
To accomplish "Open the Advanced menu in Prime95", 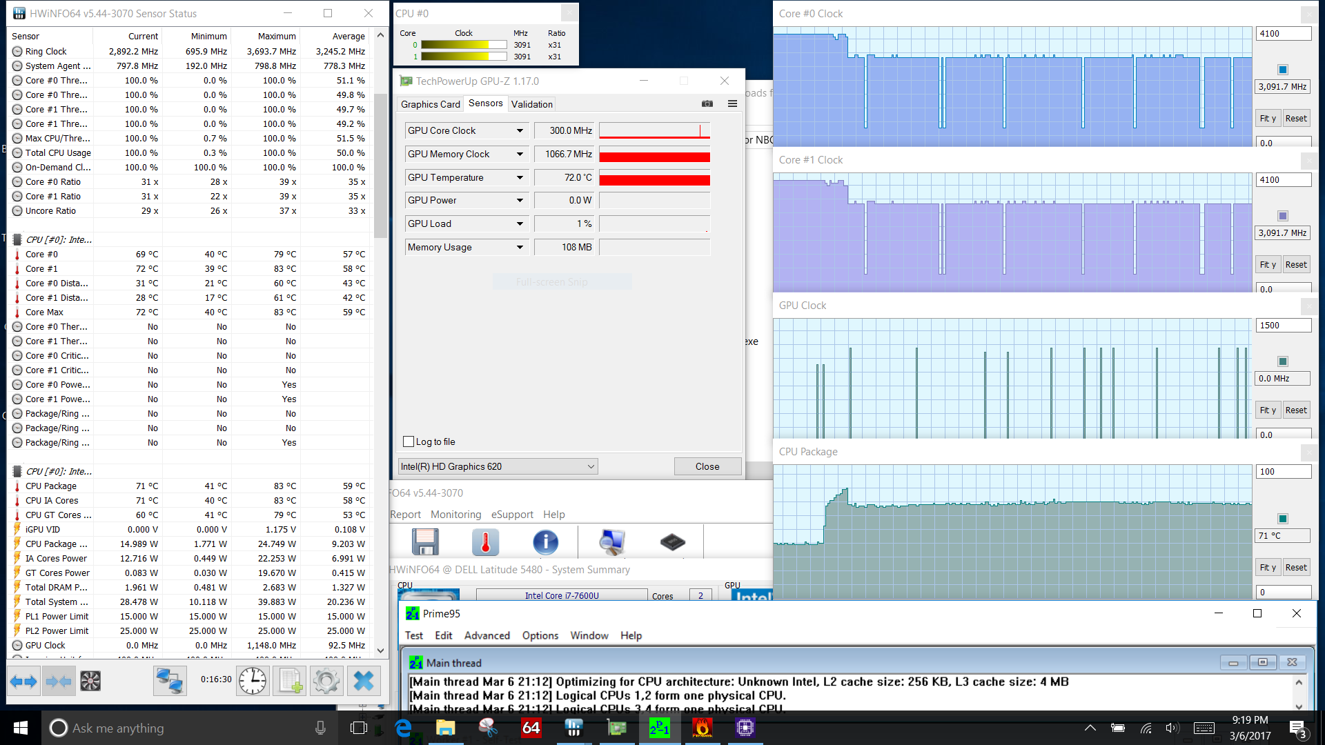I will (x=487, y=635).
